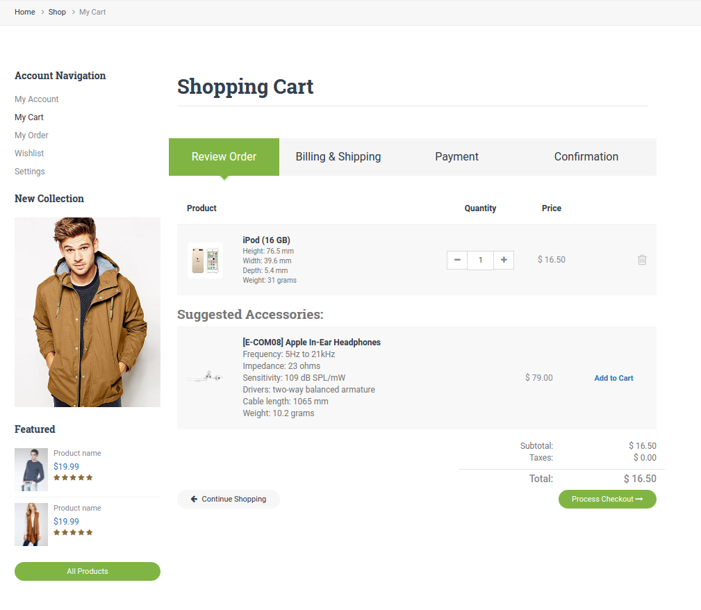Open the All Products button
The height and width of the screenshot is (610, 701).
[88, 571]
